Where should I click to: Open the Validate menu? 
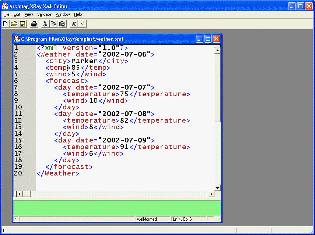(x=44, y=14)
